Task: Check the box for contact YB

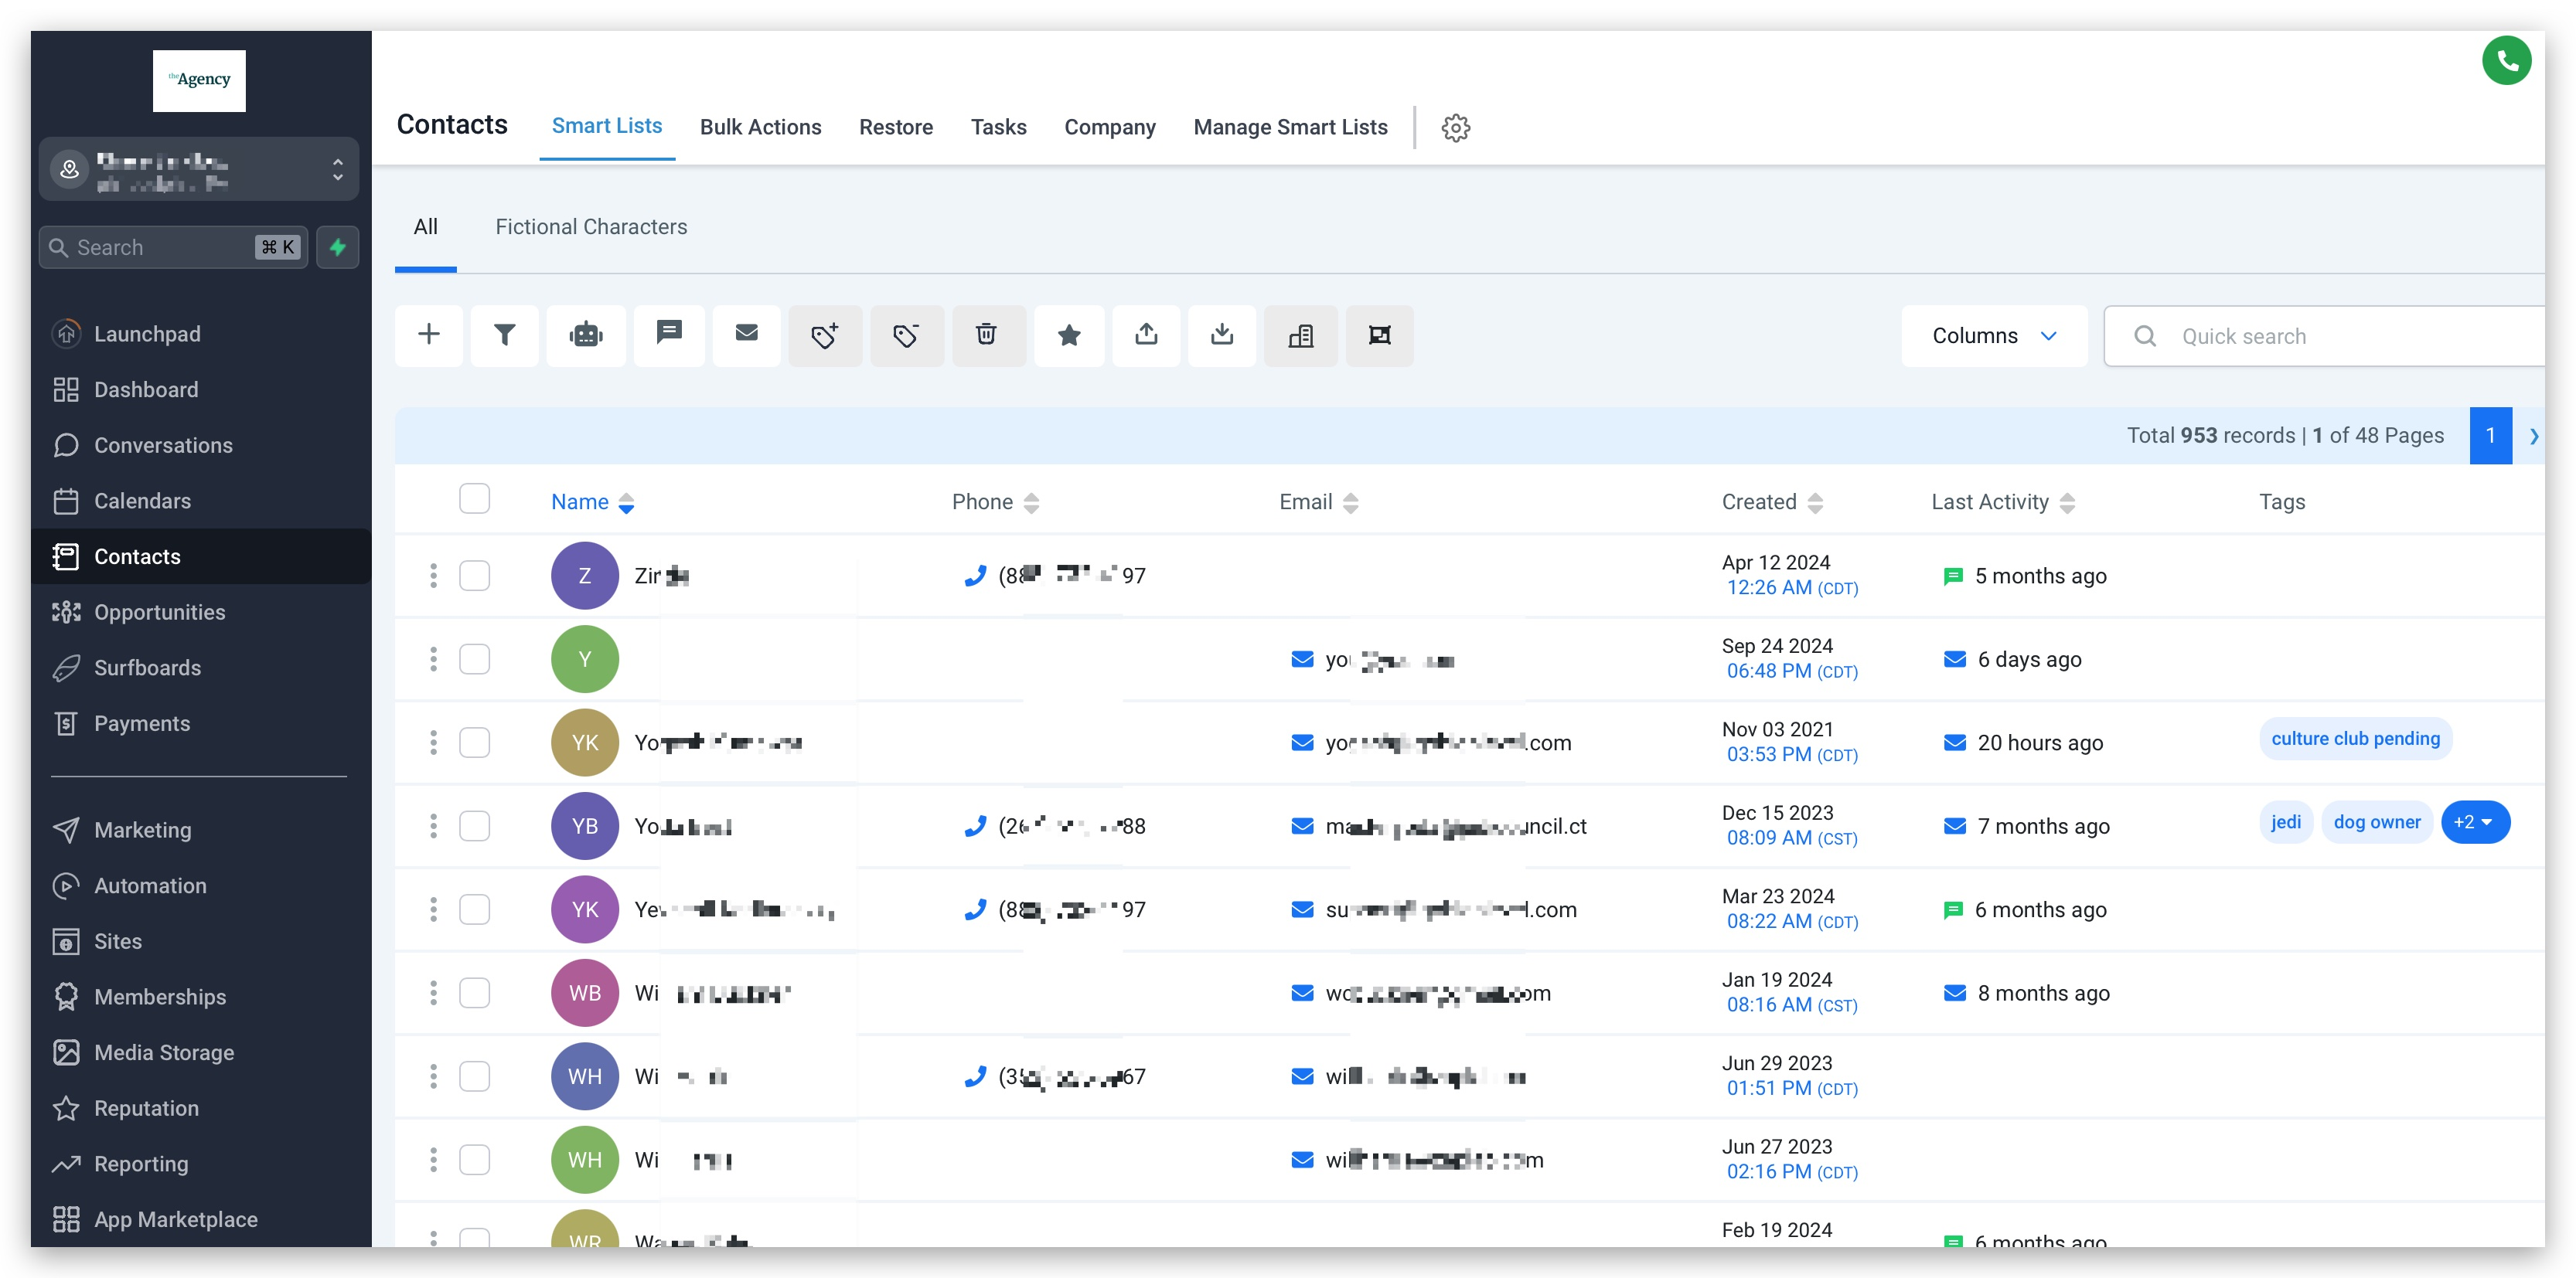Action: 474,825
